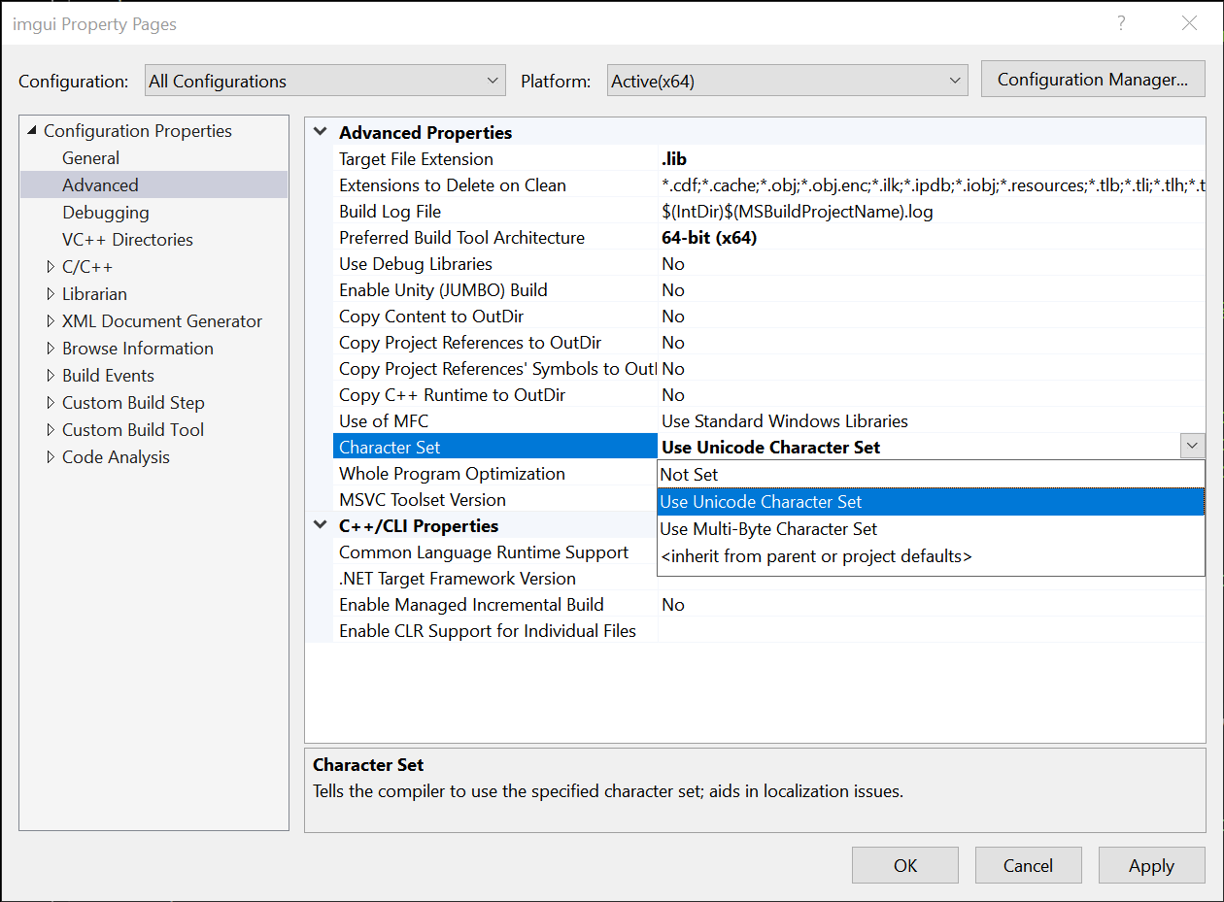Click the Configuration combo box arrow
This screenshot has height=902, width=1224.
493,81
